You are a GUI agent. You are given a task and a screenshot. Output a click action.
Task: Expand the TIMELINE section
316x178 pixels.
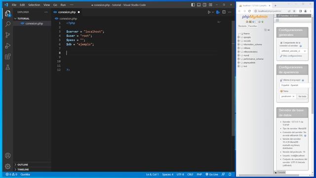tap(23, 170)
